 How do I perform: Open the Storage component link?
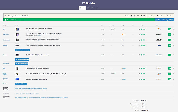click(x=5, y=55)
